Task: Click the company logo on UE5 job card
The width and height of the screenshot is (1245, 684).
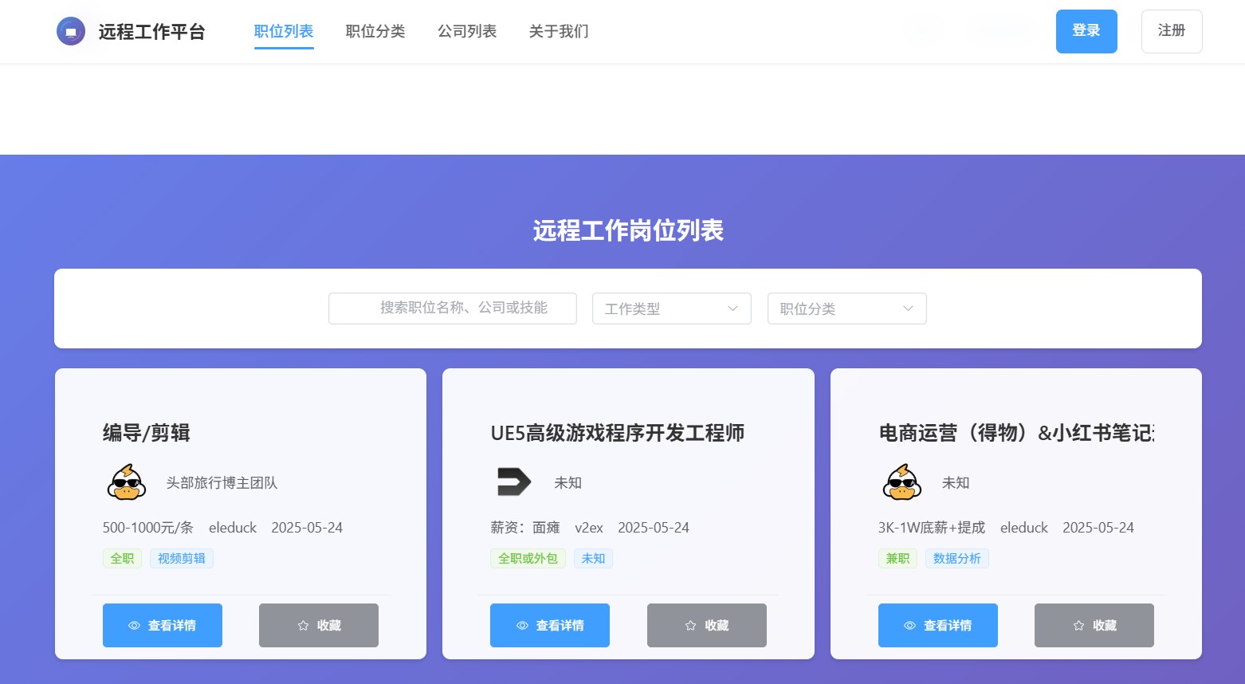Action: pos(514,482)
